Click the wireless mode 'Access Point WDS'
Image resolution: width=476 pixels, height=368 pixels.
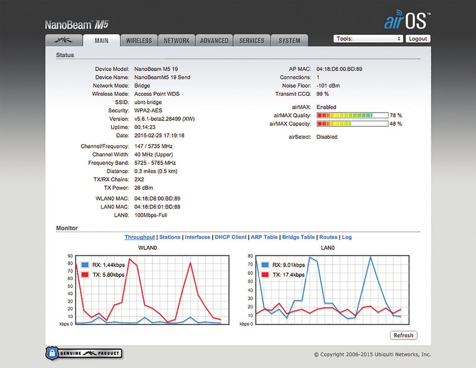click(x=157, y=94)
